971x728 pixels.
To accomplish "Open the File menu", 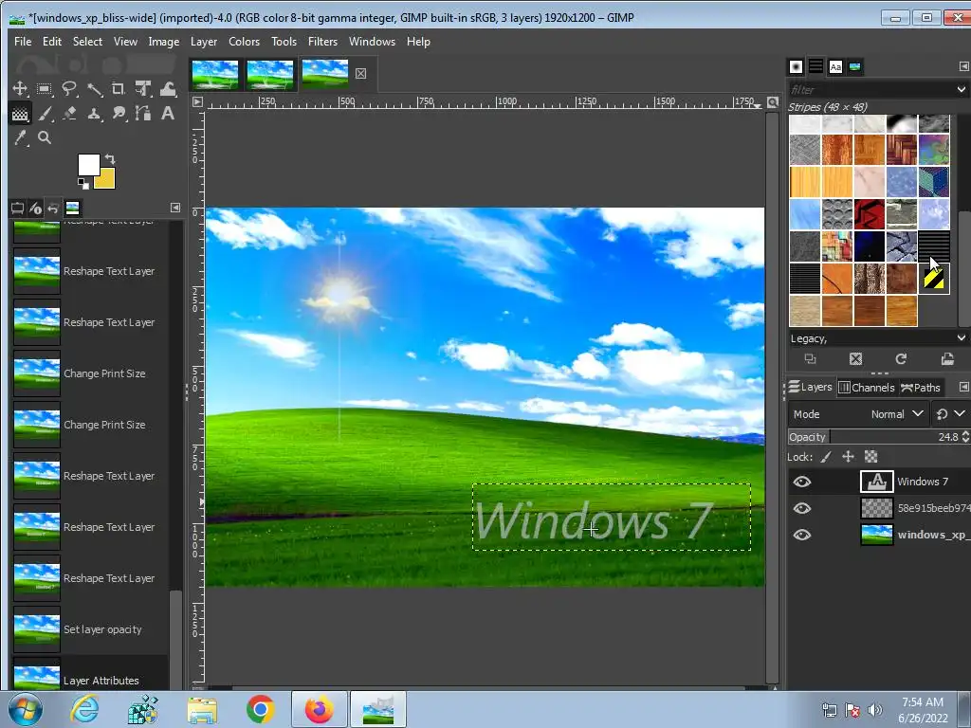I will [23, 42].
